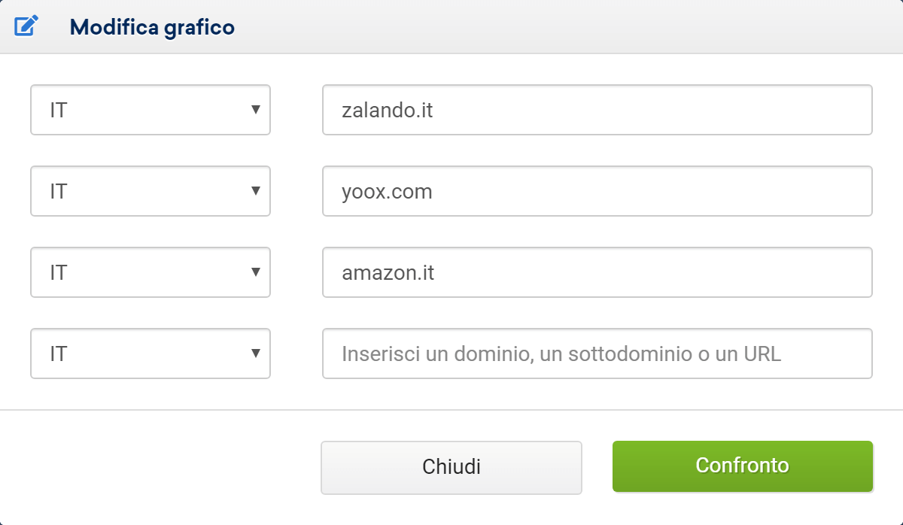This screenshot has height=525, width=903.
Task: Start comparison with the green Confronto button
Action: pos(743,466)
